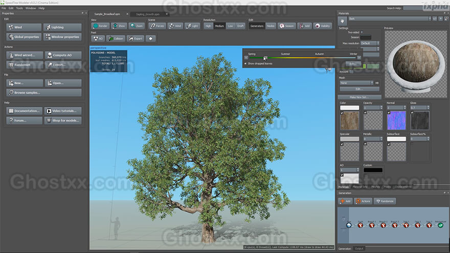
Task: Open the Show view options
Action: (119, 26)
